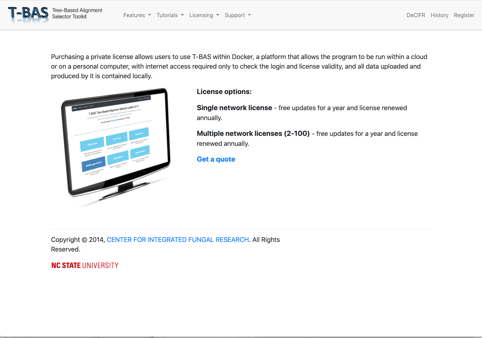
Task: Open the Licensing dropdown menu
Action: click(x=204, y=15)
